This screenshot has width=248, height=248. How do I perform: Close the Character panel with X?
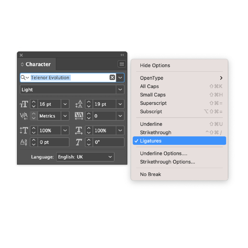click(21, 55)
